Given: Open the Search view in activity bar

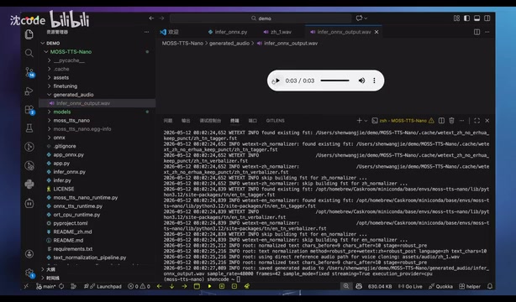Looking at the screenshot, I should tap(29, 53).
